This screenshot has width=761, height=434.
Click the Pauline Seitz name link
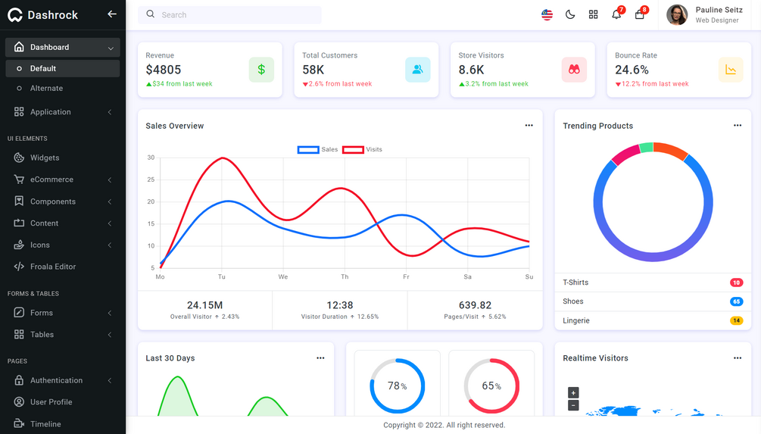(719, 10)
